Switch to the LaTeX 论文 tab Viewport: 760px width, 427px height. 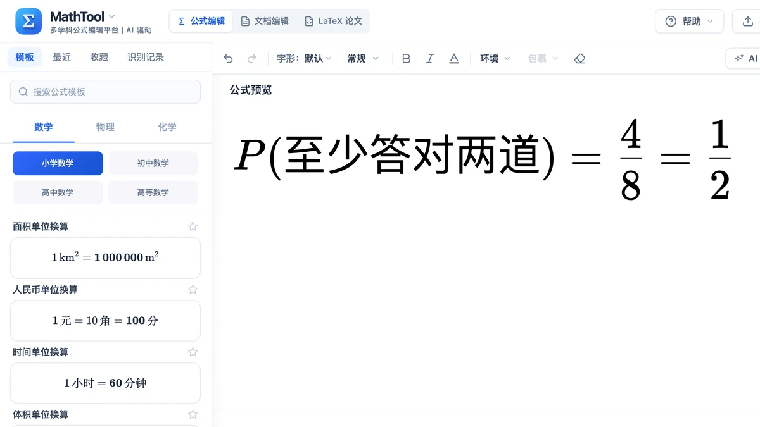coord(333,21)
